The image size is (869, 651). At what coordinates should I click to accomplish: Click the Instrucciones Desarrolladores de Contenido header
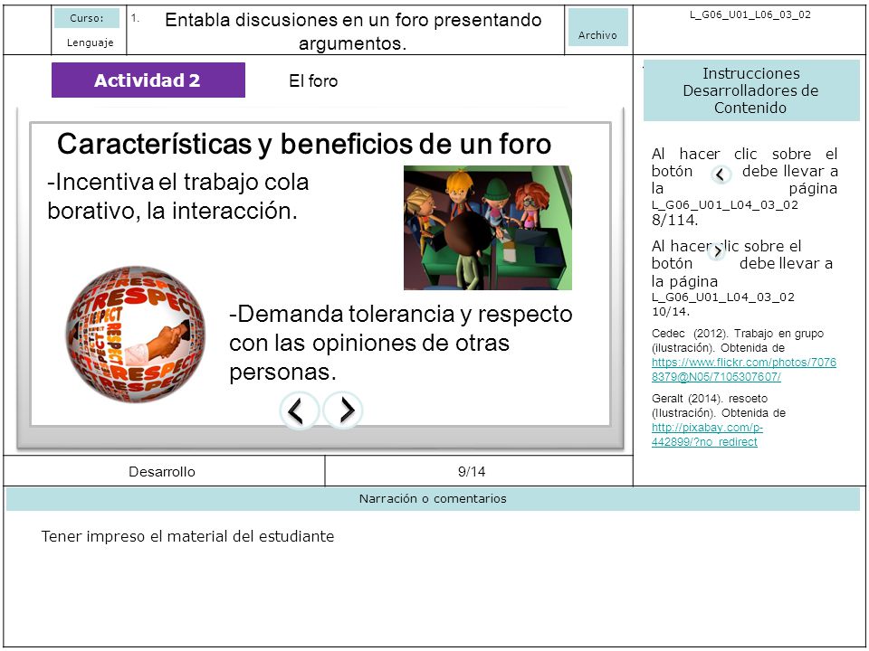point(751,90)
